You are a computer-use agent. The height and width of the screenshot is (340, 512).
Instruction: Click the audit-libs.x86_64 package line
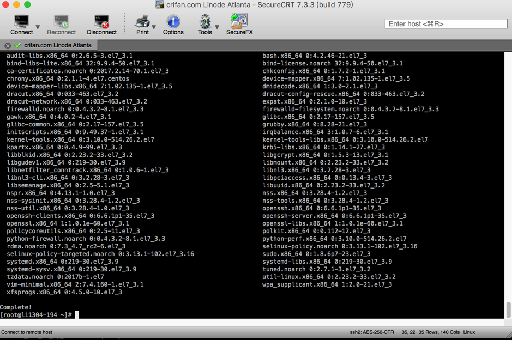click(x=70, y=56)
